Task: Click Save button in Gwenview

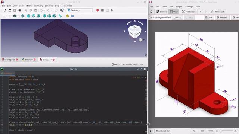Action: point(209,17)
